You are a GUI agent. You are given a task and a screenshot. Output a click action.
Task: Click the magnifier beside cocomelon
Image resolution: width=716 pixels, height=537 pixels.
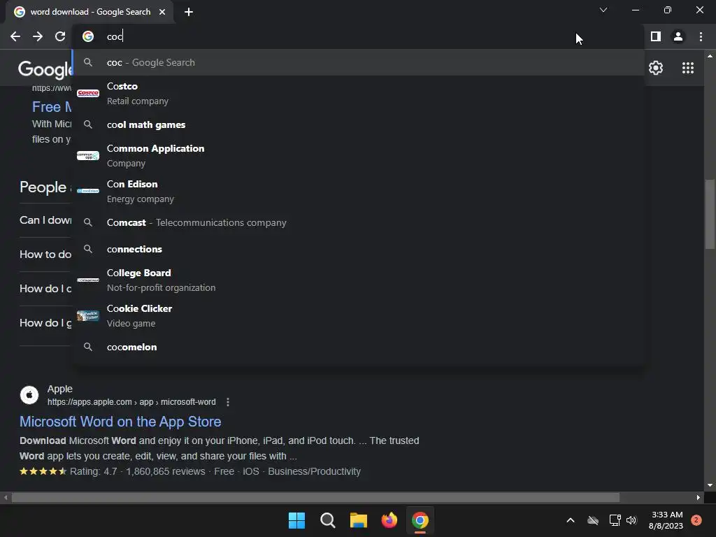[88, 347]
